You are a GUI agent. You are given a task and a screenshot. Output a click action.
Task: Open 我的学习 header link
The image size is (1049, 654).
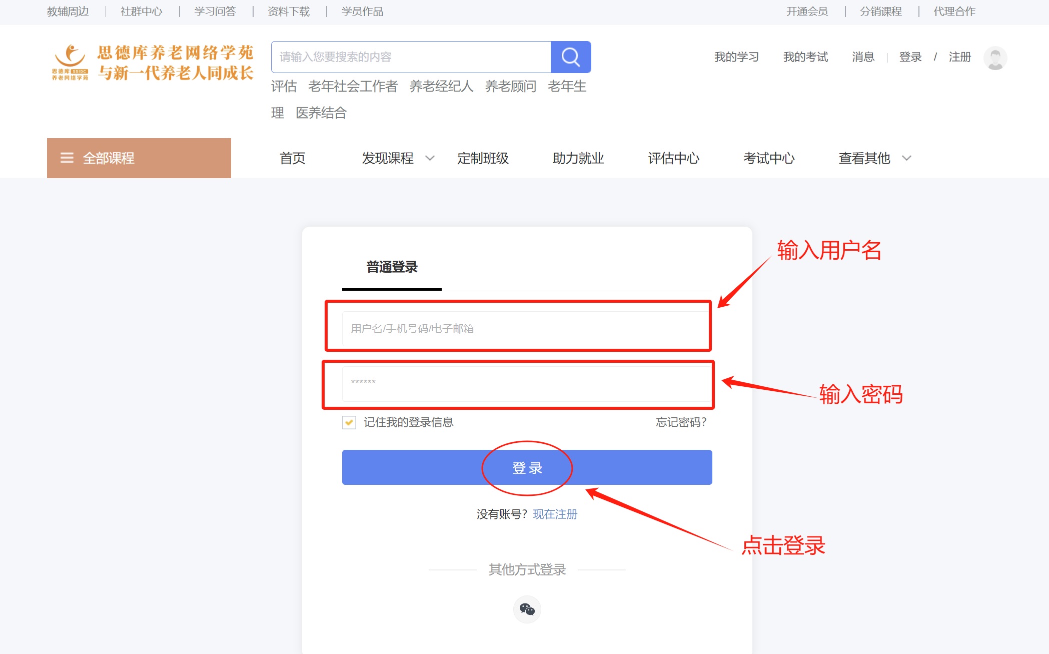pos(736,57)
